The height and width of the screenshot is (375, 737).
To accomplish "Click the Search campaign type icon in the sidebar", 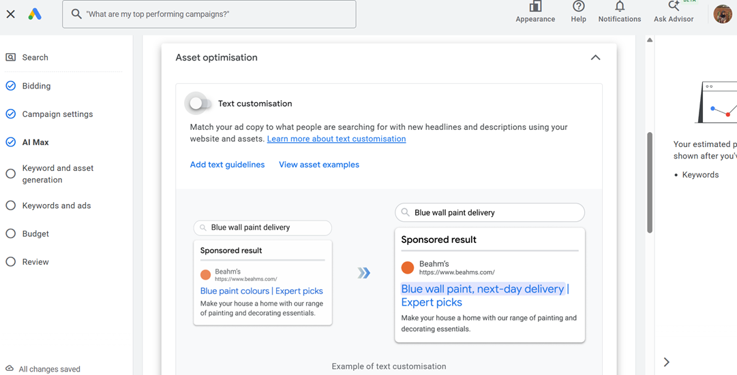I will tap(10, 57).
